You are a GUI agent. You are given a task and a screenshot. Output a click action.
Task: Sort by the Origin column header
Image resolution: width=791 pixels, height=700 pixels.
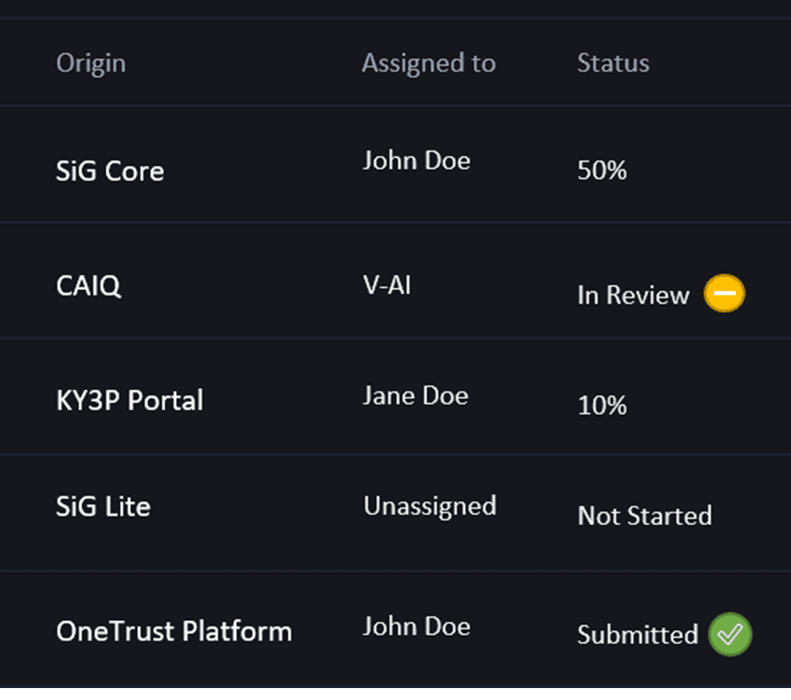click(x=91, y=63)
